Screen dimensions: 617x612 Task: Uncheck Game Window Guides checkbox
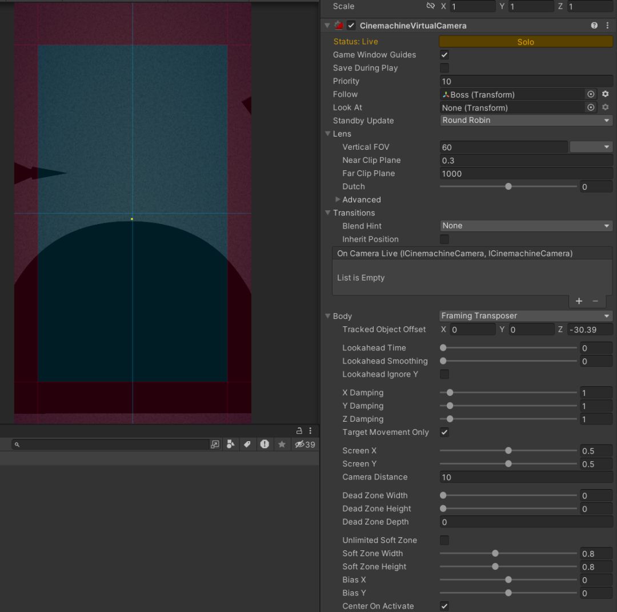(444, 55)
